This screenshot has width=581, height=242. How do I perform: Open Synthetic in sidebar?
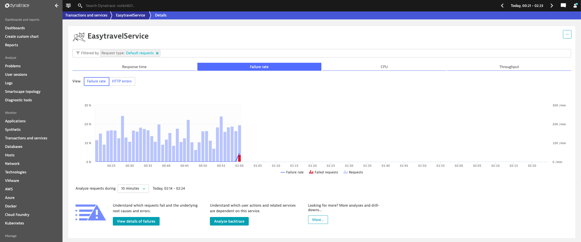pos(13,130)
